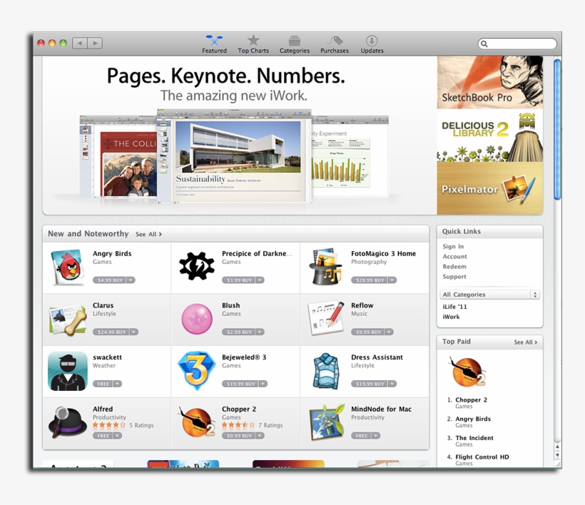585x505 pixels.
Task: Open the swackett weather app icon
Action: point(68,371)
